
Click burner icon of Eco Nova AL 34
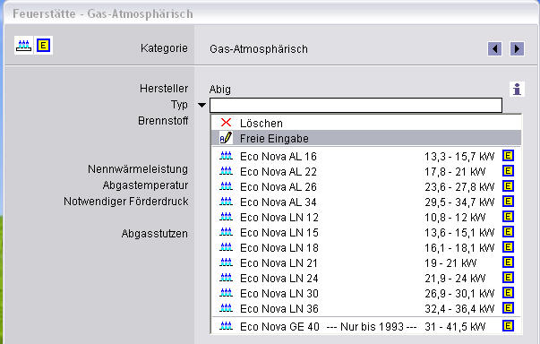coord(227,202)
